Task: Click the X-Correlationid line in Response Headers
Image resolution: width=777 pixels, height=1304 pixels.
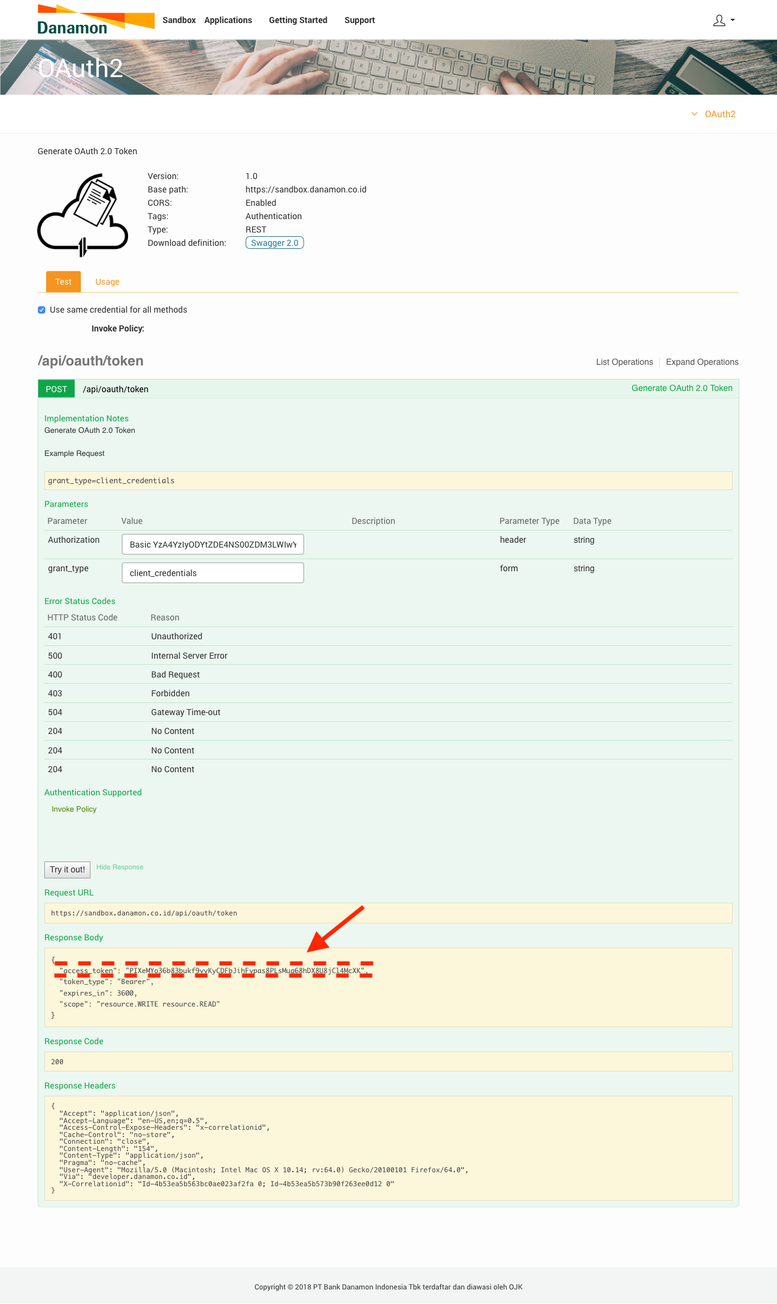Action: [226, 1184]
